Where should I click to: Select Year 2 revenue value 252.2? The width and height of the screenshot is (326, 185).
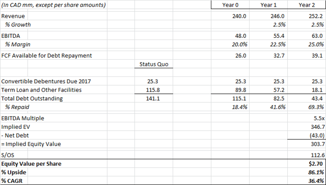(x=316, y=16)
